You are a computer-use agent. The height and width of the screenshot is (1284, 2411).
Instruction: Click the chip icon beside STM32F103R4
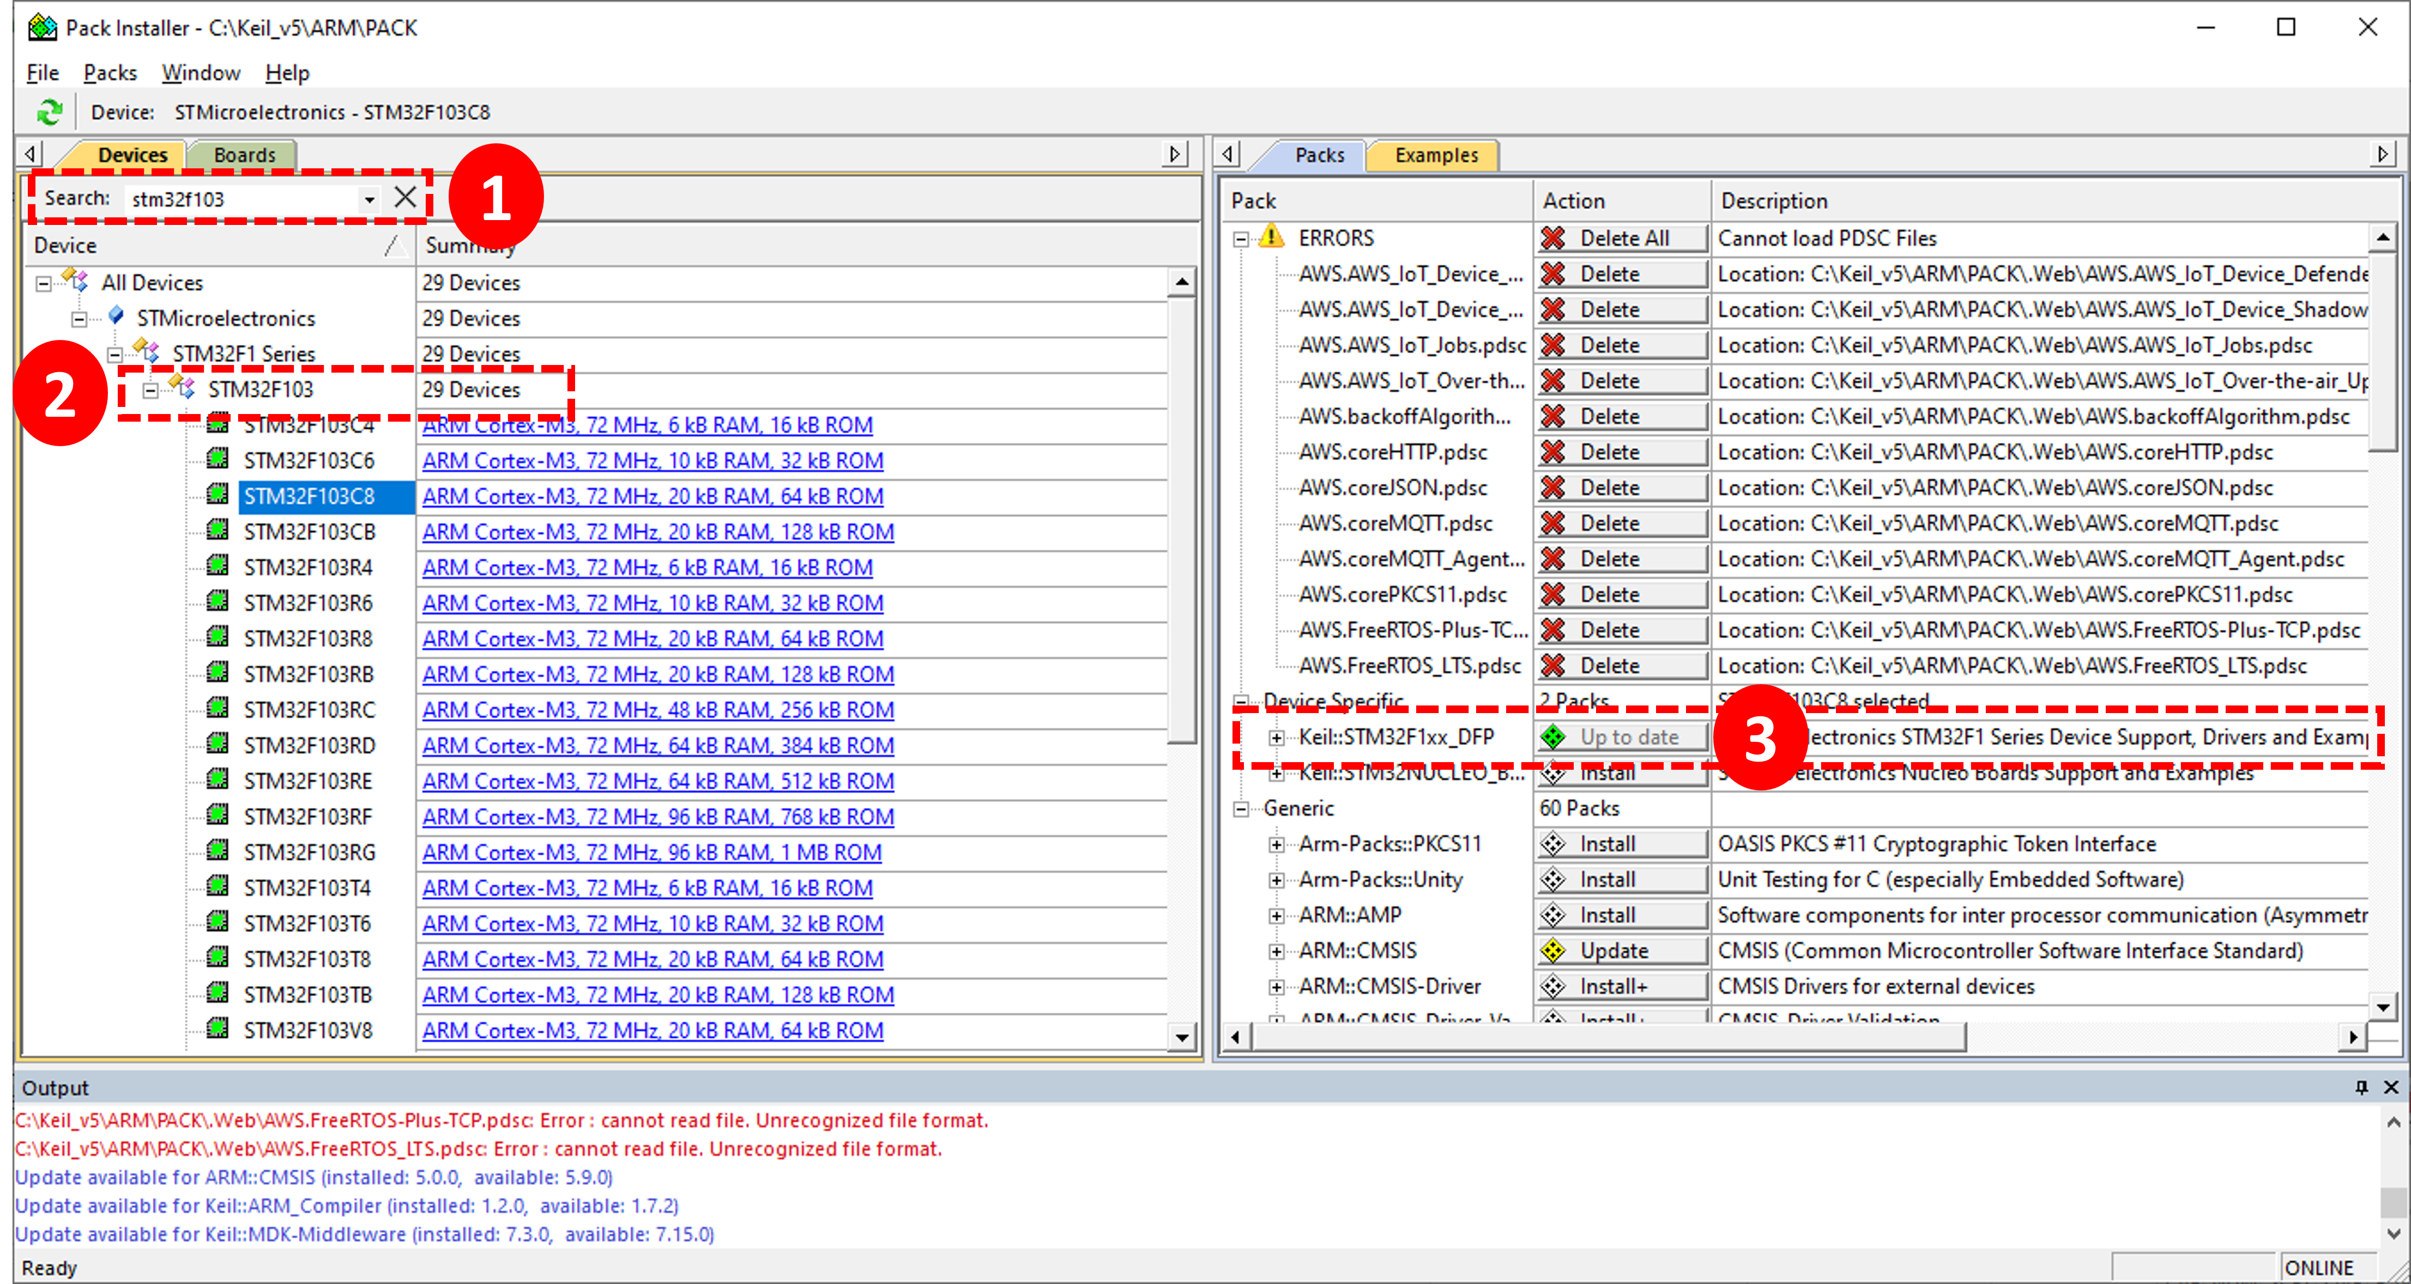point(217,566)
